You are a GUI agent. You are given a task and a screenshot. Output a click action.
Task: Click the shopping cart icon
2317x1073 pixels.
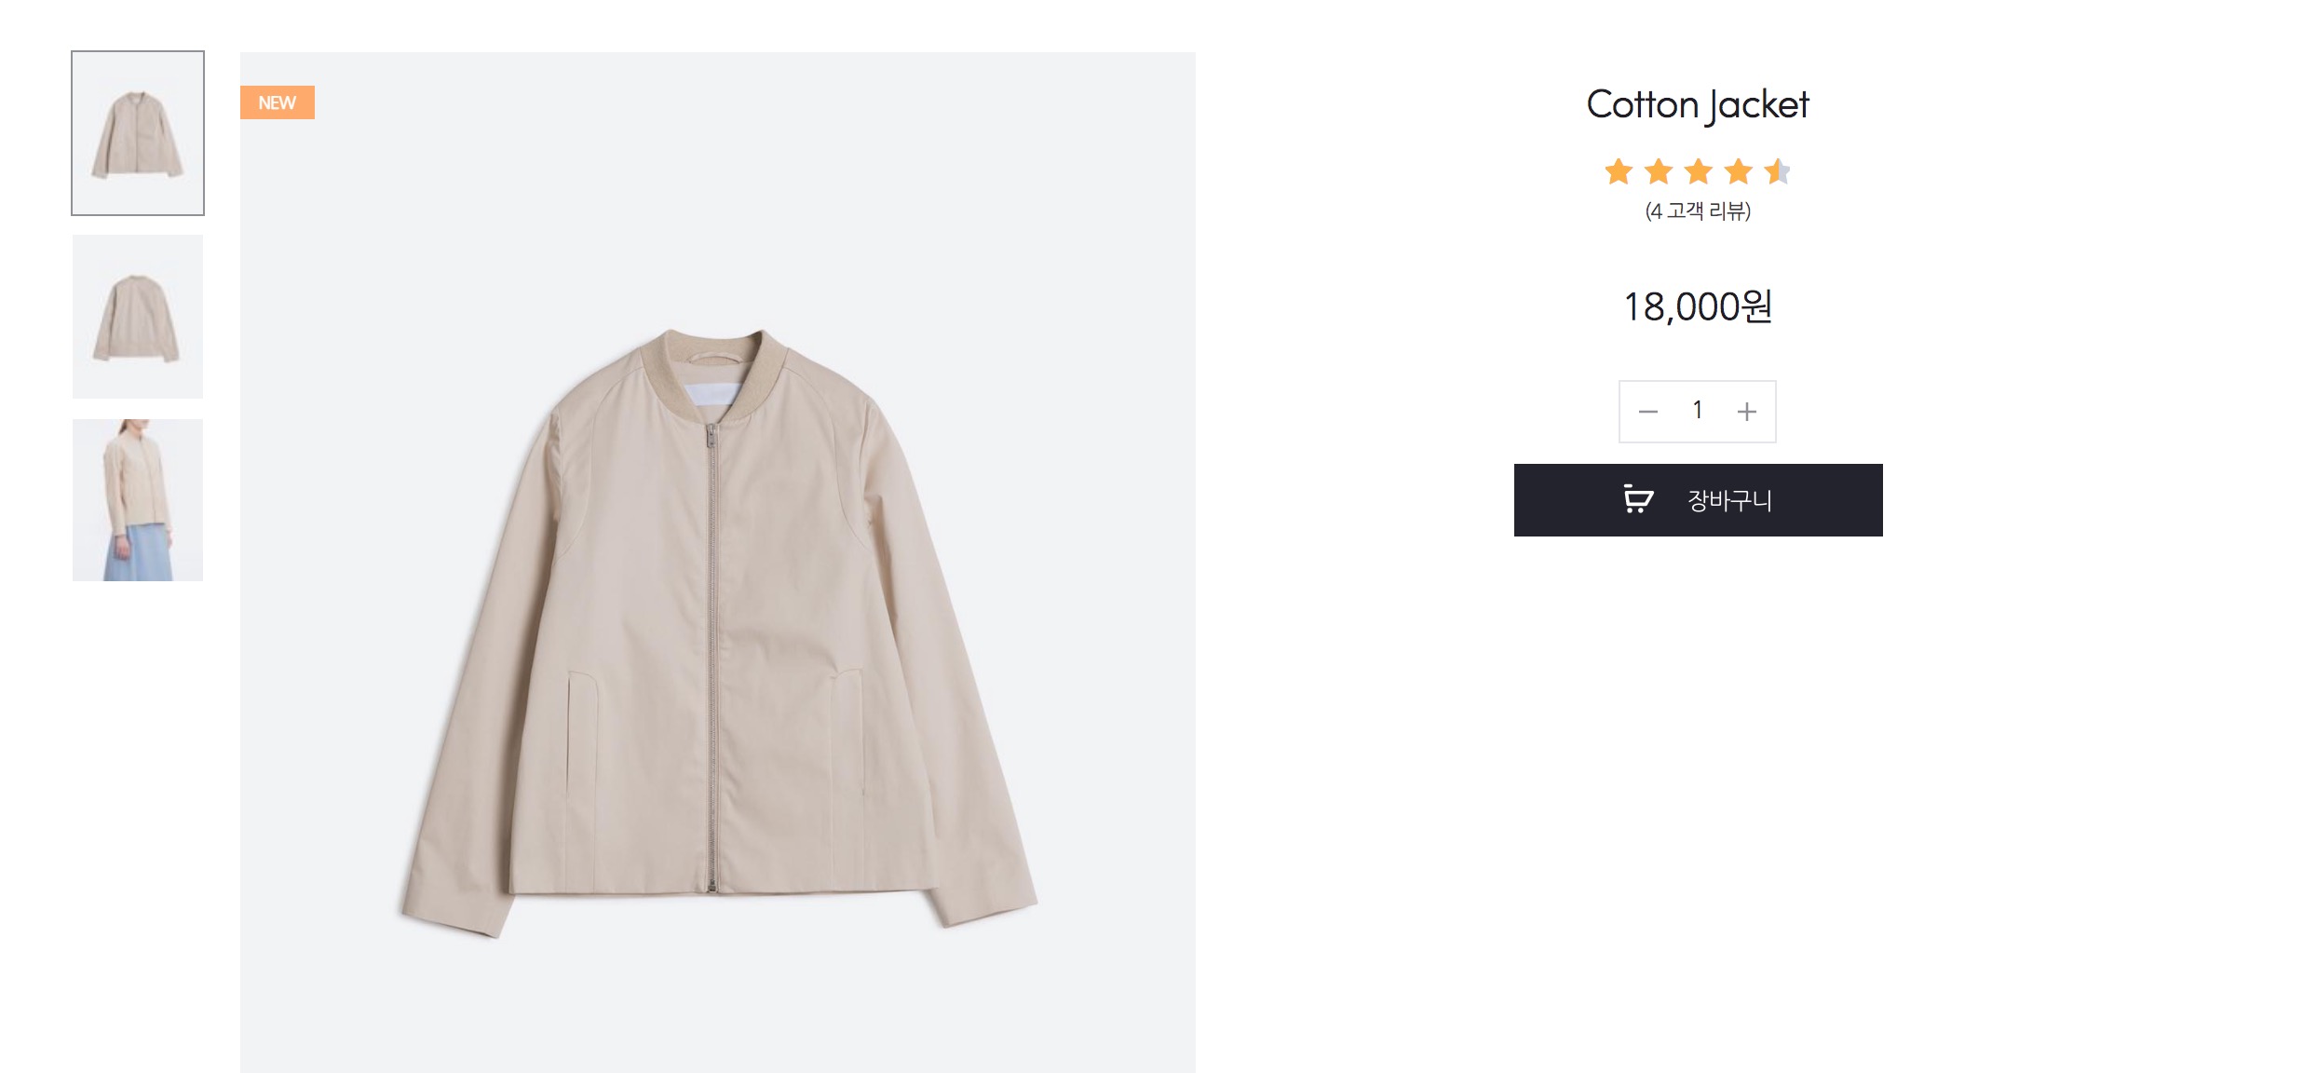pos(1637,499)
